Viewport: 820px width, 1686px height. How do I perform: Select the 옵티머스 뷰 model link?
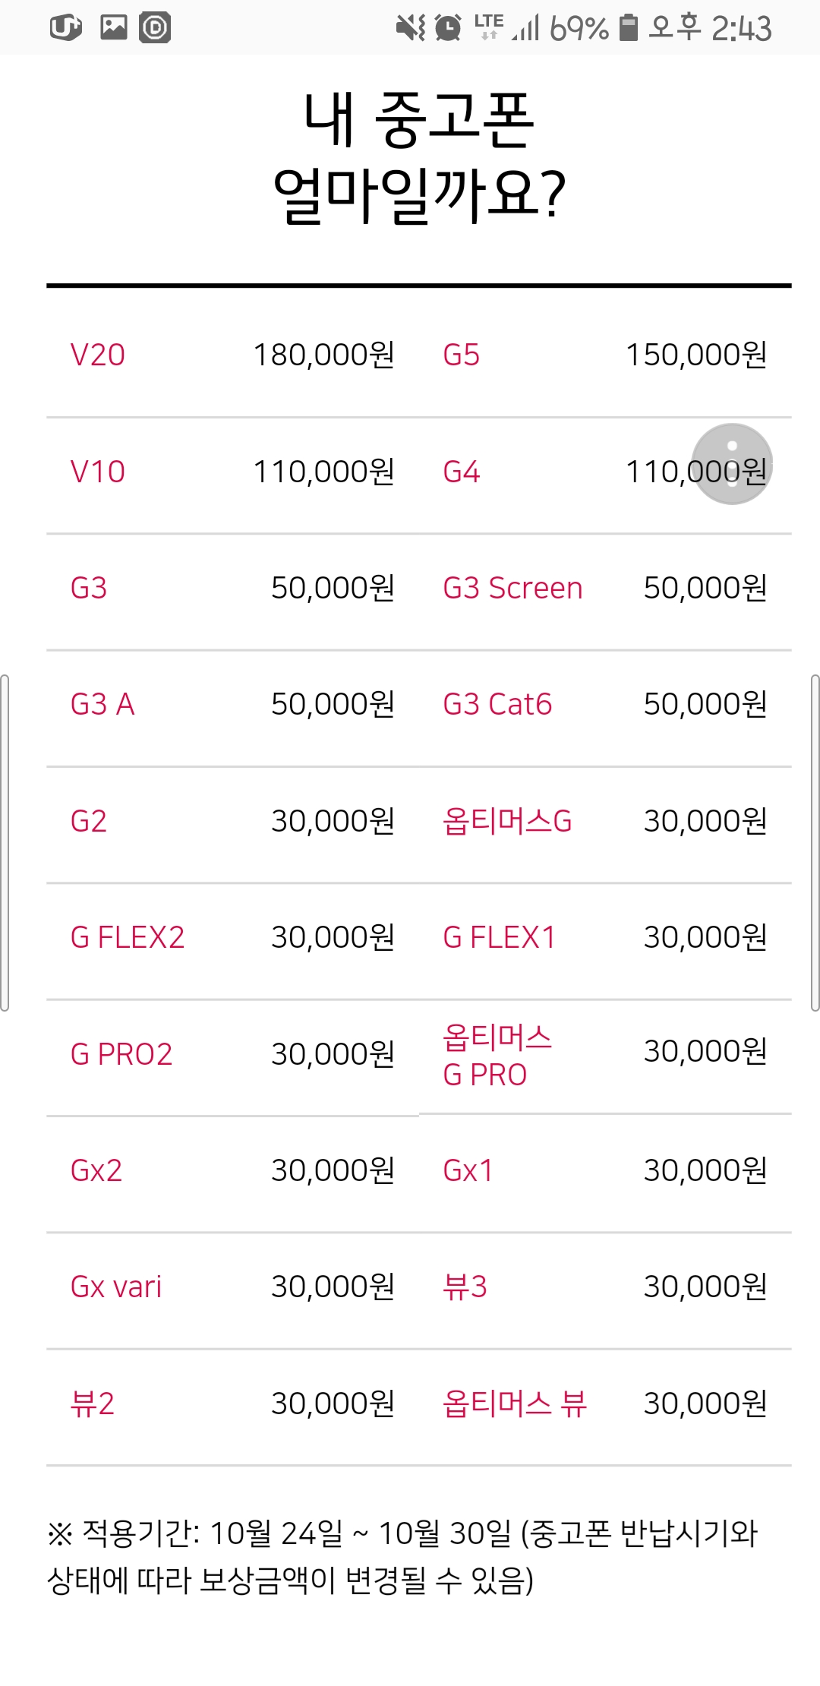(515, 1403)
